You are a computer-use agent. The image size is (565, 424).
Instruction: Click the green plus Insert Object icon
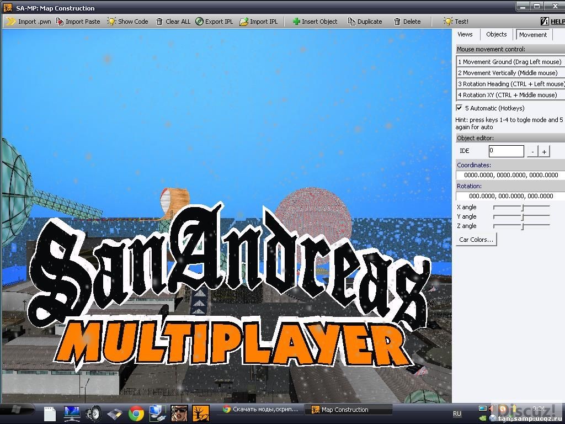[296, 22]
